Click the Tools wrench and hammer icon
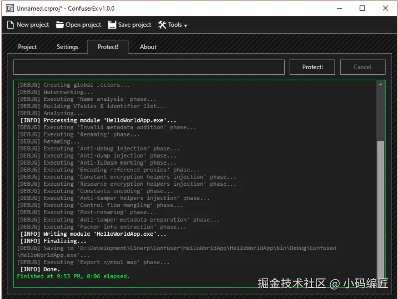The image size is (398, 299). click(162, 25)
